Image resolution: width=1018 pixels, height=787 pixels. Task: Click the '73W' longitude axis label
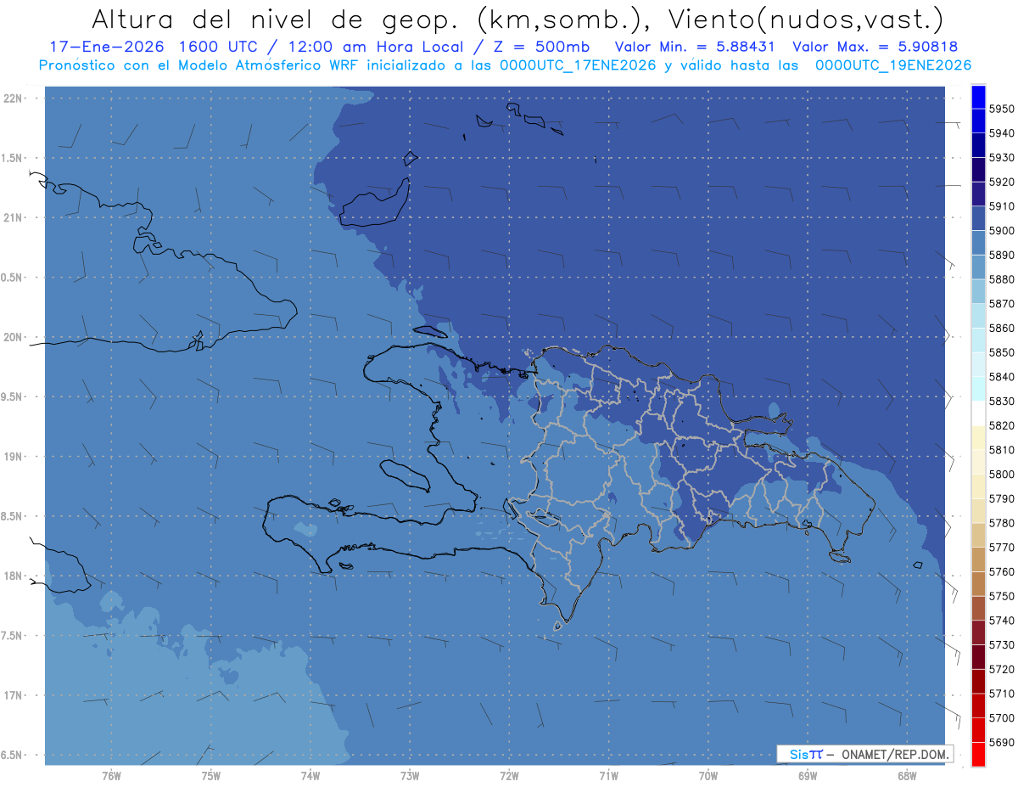pyautogui.click(x=410, y=776)
